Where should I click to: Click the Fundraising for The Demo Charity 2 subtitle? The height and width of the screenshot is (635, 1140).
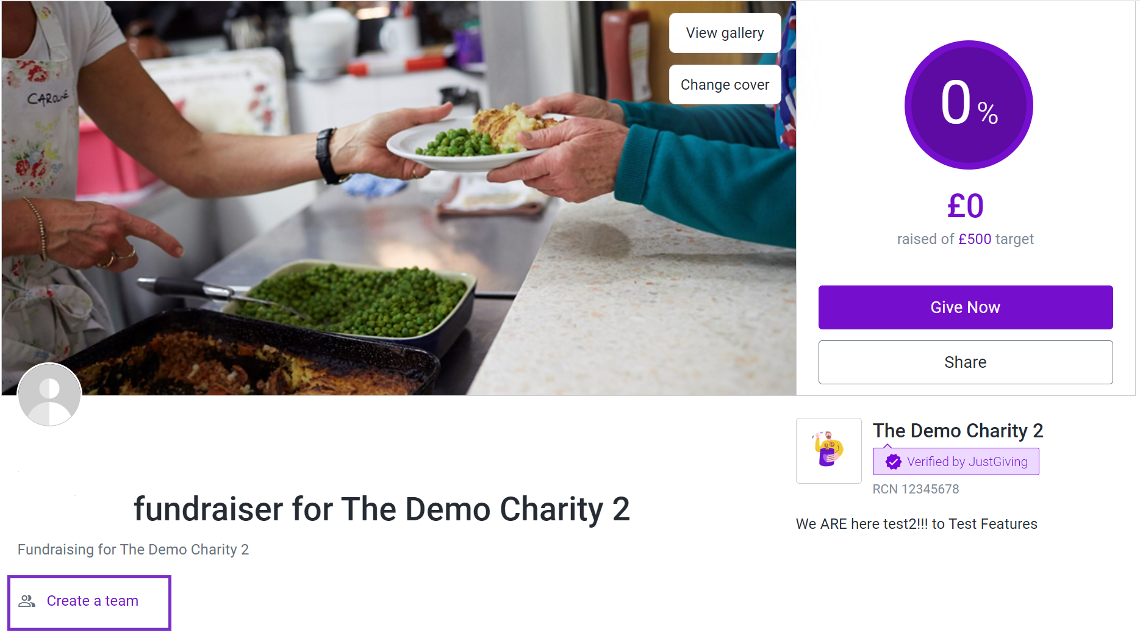pos(133,550)
